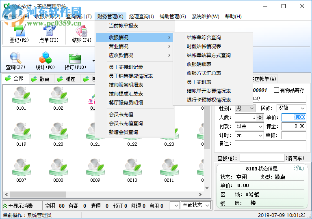Image resolution: width=312 pixels, height=219 pixels.
Task: Open the 辅助管理(G) menu
Action: pos(173,17)
